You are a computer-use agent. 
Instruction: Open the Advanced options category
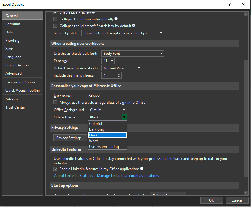[x=22, y=73]
